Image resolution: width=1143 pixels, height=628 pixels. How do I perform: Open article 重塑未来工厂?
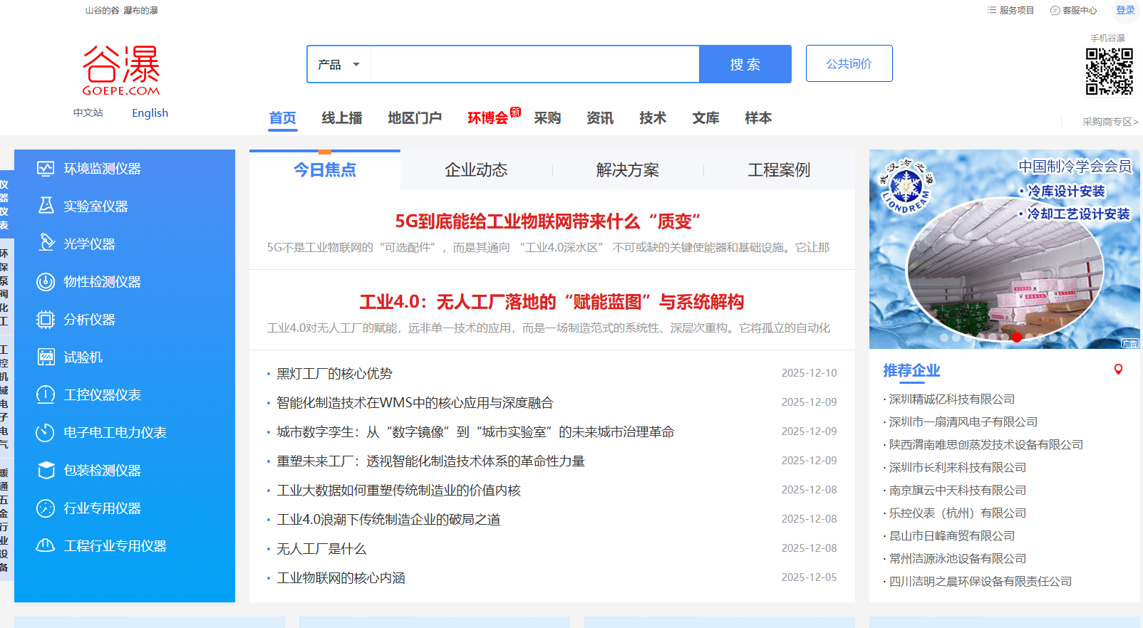coord(430,461)
